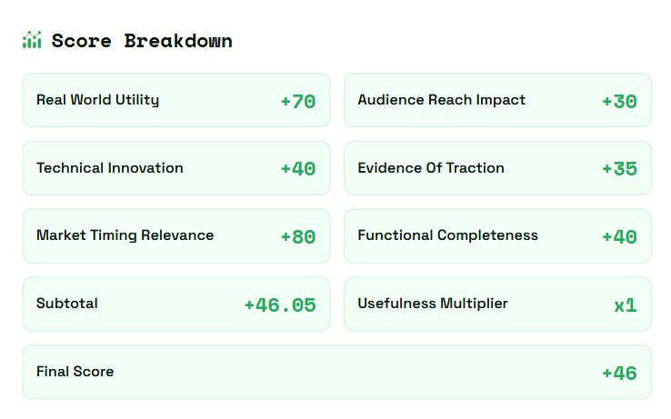Click the Score Breakdown heading
This screenshot has height=419, width=671.
142,41
